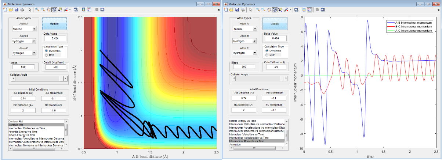Click Data Cursor tool in right window
442x160 pixels.
[280, 9]
